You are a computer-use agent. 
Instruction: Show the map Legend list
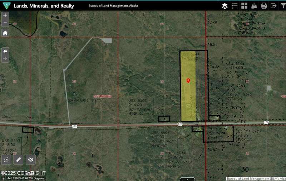[235, 6]
